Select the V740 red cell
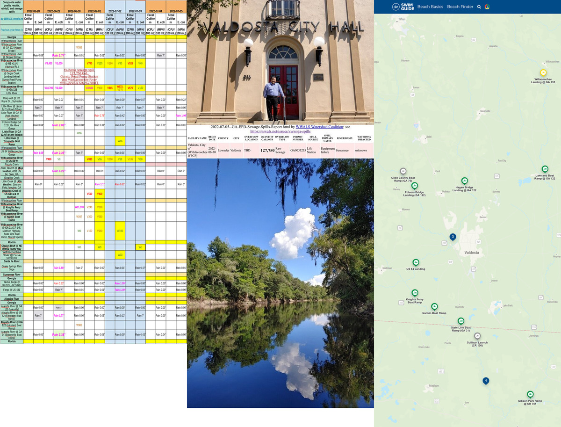 pos(89,63)
